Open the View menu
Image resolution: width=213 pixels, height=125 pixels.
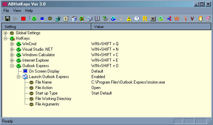(17, 11)
